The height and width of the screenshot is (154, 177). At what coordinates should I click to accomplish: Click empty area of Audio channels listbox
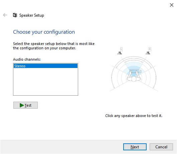pyautogui.click(x=45, y=82)
